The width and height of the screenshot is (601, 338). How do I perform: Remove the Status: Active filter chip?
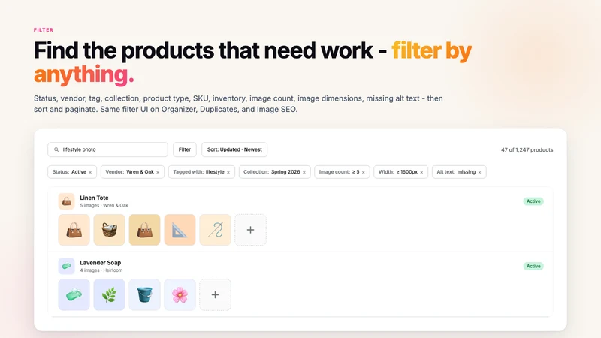point(90,173)
